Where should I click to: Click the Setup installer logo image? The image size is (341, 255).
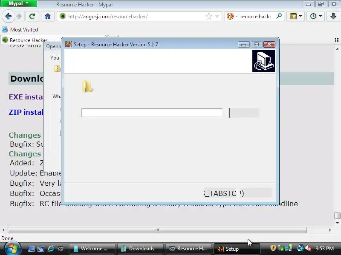[263, 61]
